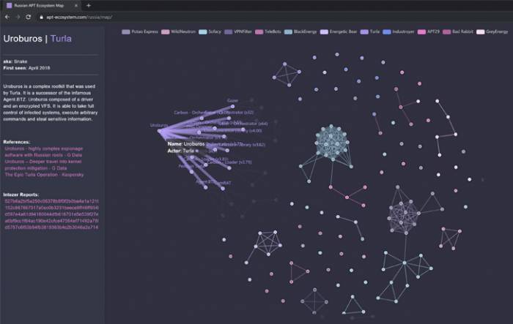Reload the page with the refresh icon
Viewport: 513px width, 324px height.
tap(29, 16)
